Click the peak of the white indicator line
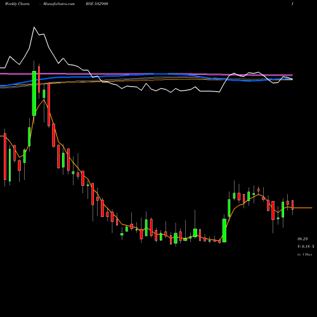Image resolution: width=317 pixels, height=317 pixels. point(34,27)
